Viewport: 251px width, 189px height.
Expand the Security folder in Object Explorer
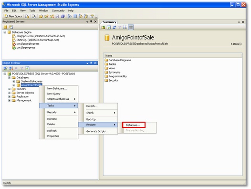9,89
